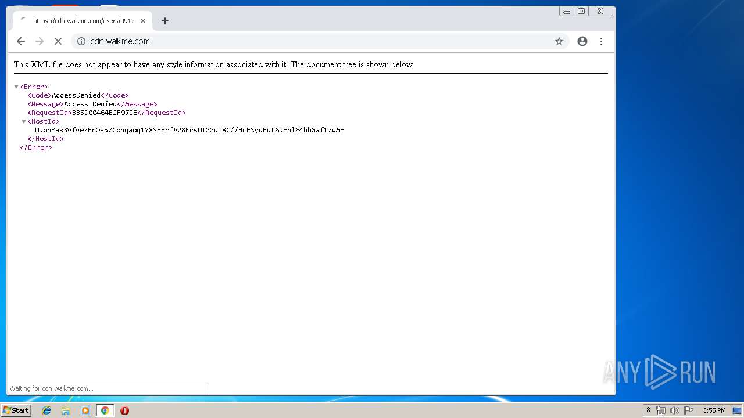Open Windows Explorer folder in taskbar

(66, 410)
